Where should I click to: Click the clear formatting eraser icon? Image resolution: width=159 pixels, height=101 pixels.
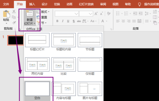pyautogui.click(x=109, y=14)
